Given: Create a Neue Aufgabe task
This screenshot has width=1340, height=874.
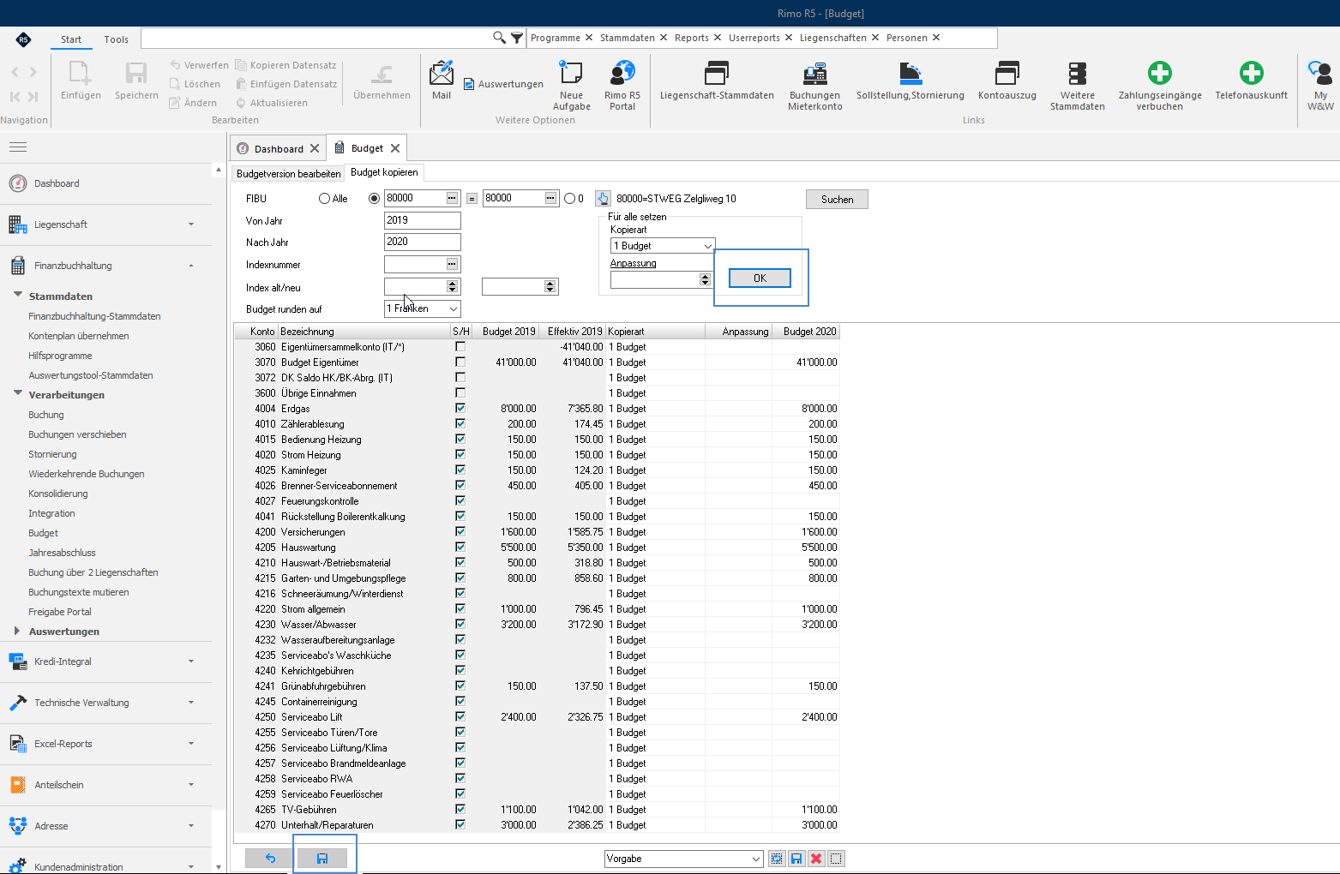Looking at the screenshot, I should click(571, 86).
